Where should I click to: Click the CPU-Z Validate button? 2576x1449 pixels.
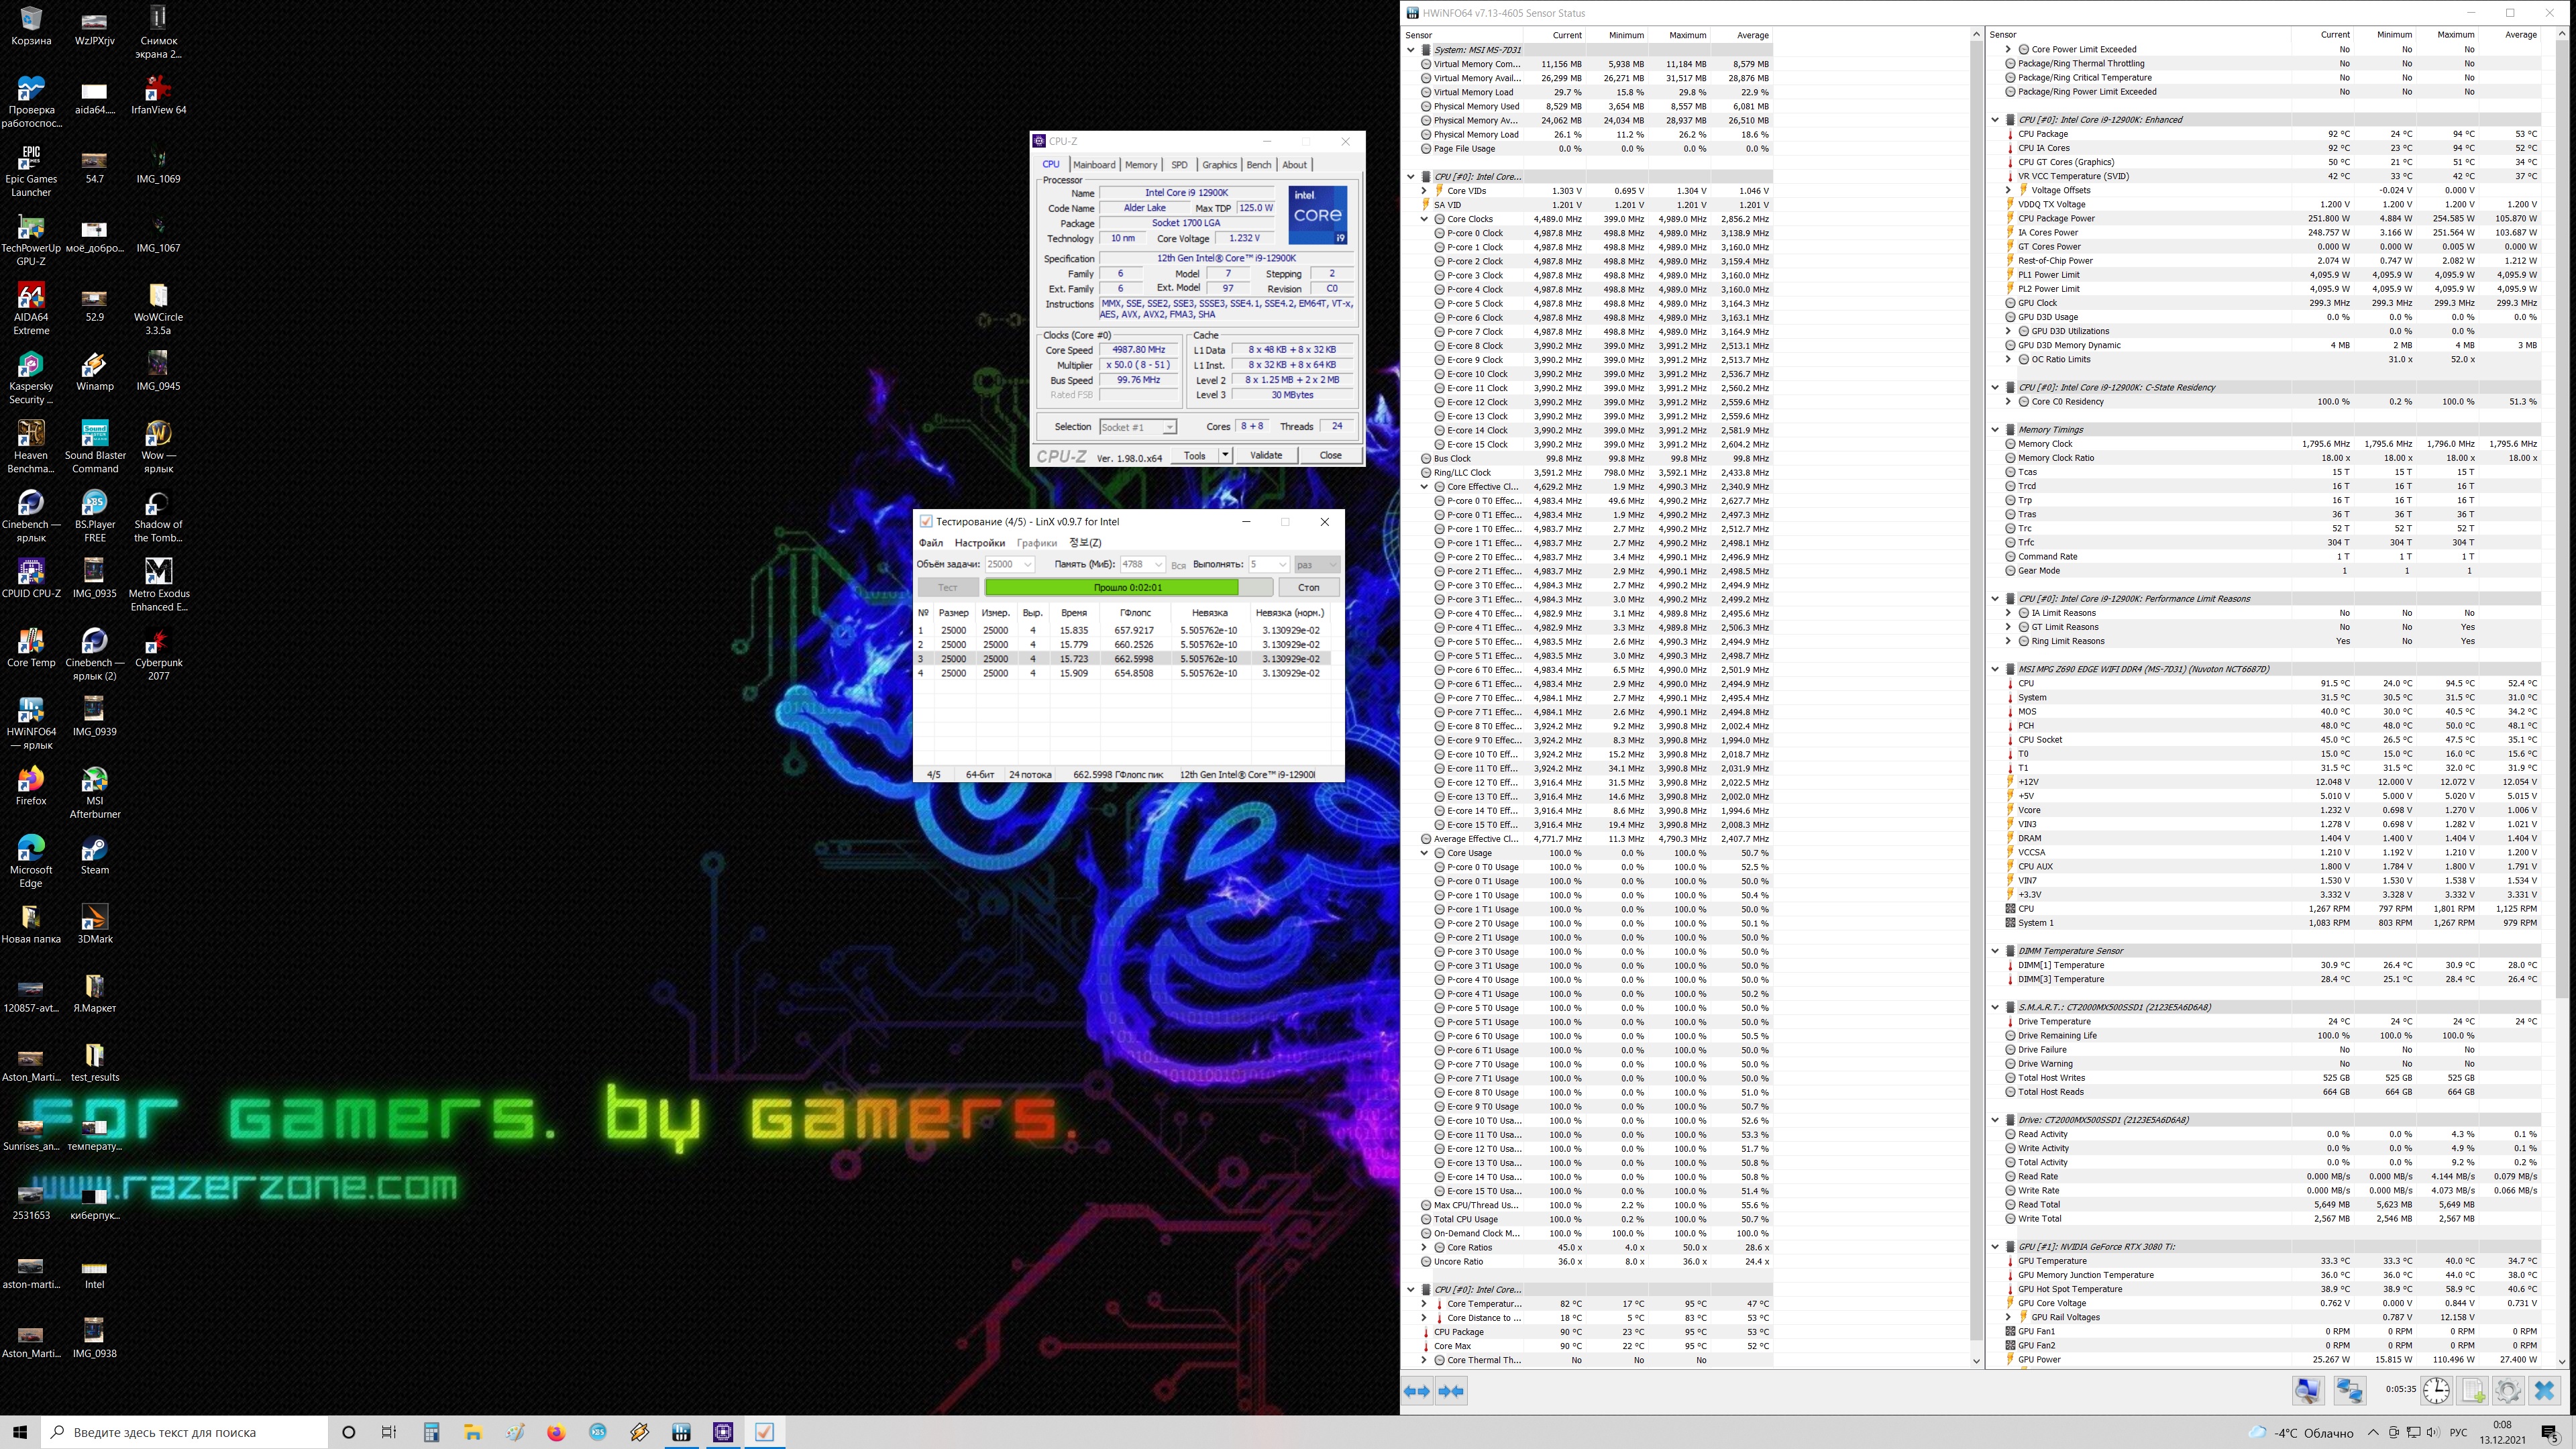click(x=1265, y=455)
